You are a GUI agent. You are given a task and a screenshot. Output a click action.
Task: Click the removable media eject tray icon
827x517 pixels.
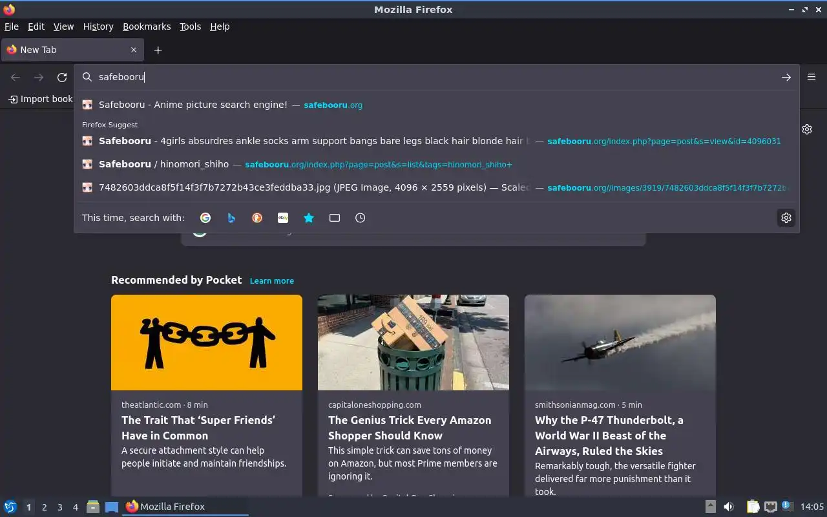(x=710, y=507)
